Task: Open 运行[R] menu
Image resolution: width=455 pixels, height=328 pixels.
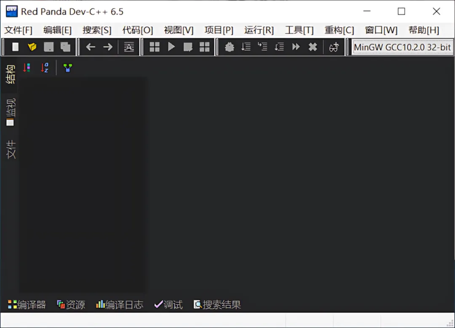Action: 259,30
